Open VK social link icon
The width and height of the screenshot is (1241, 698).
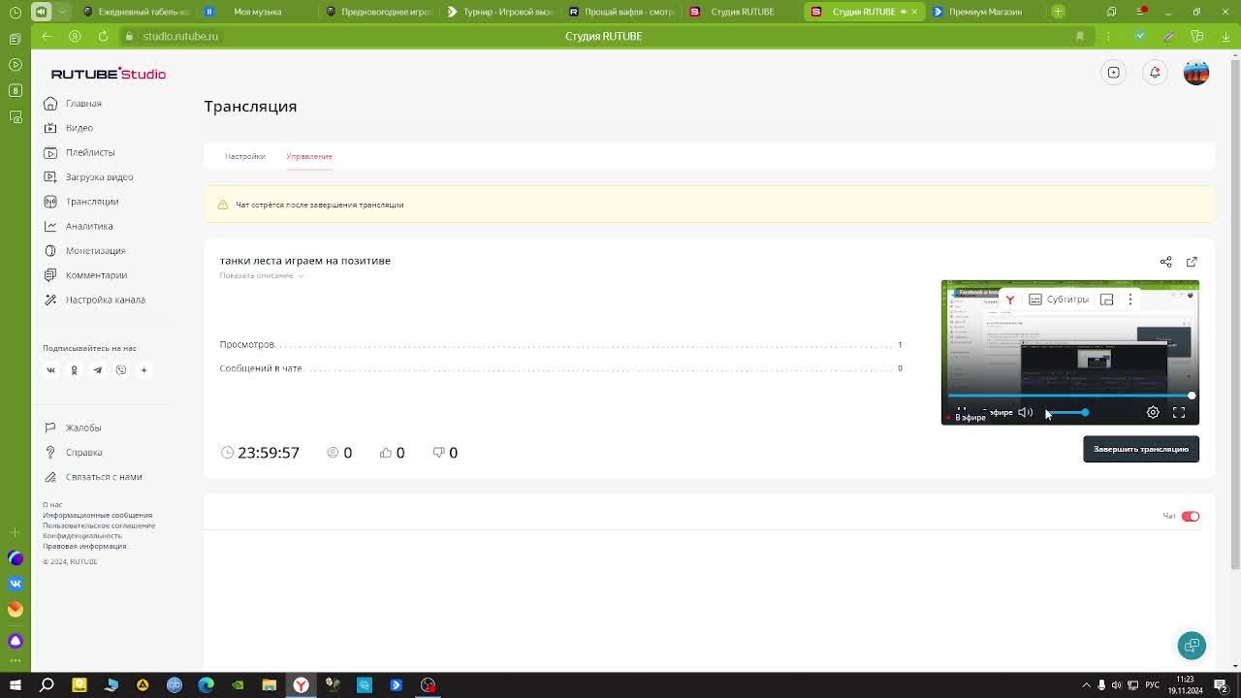point(50,370)
